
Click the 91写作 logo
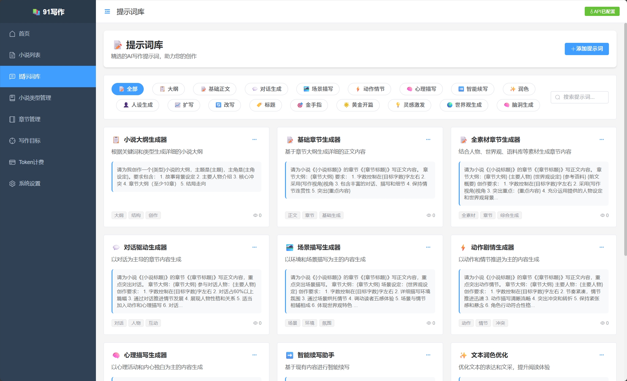point(49,11)
